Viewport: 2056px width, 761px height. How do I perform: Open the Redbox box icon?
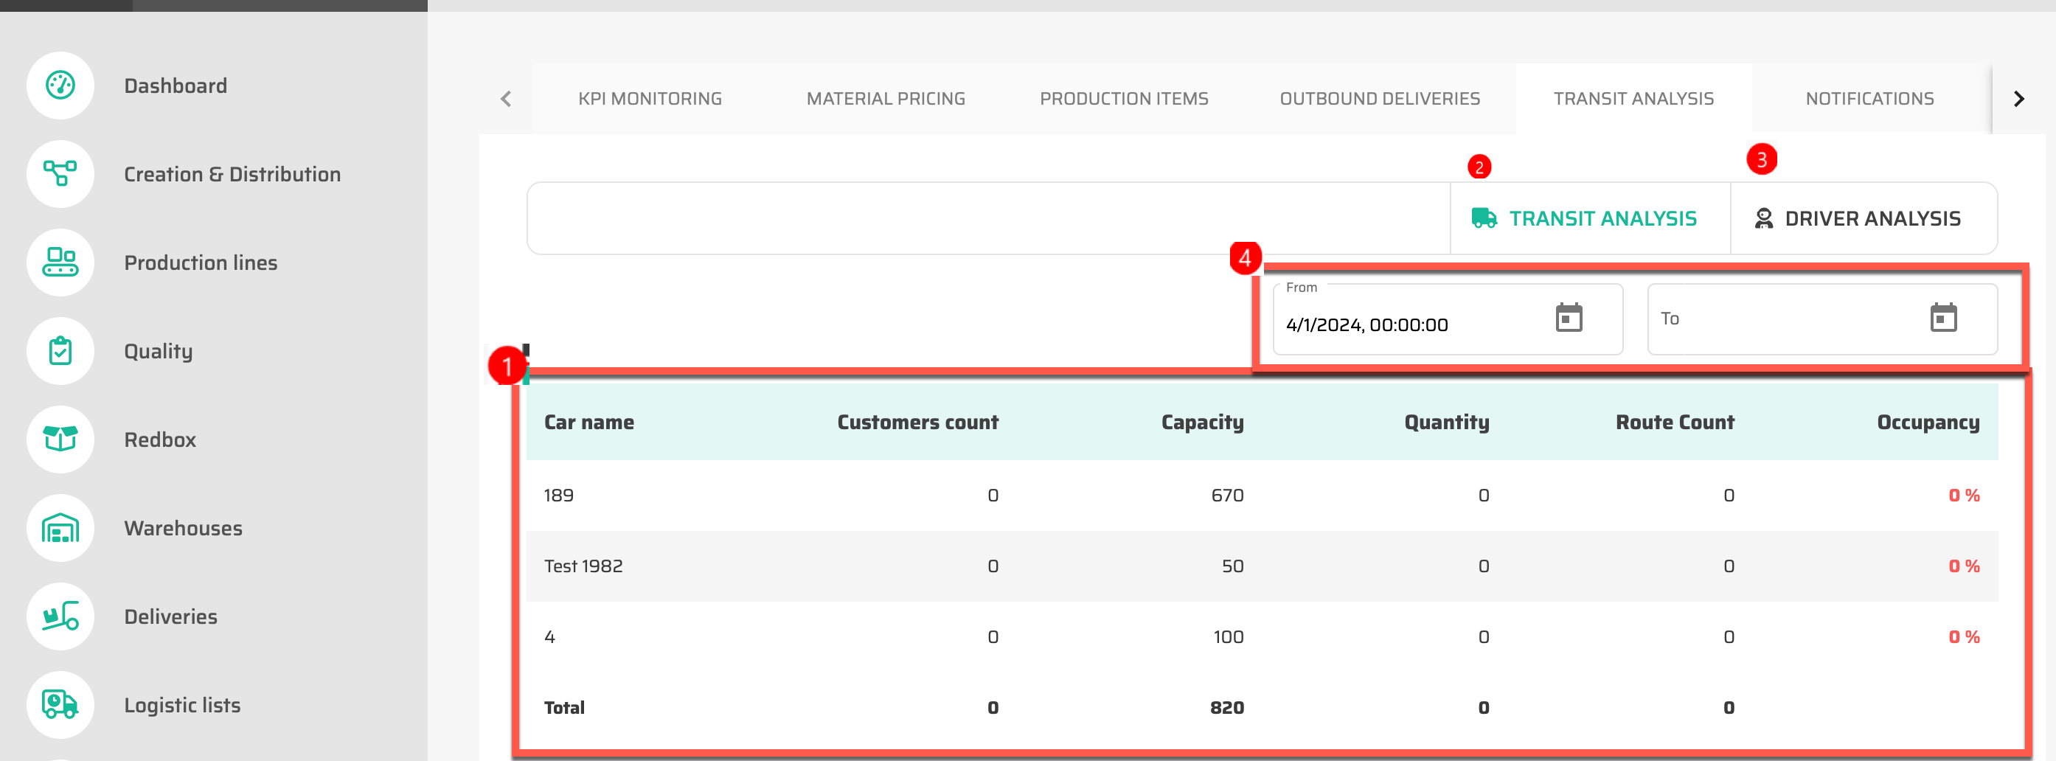coord(60,439)
